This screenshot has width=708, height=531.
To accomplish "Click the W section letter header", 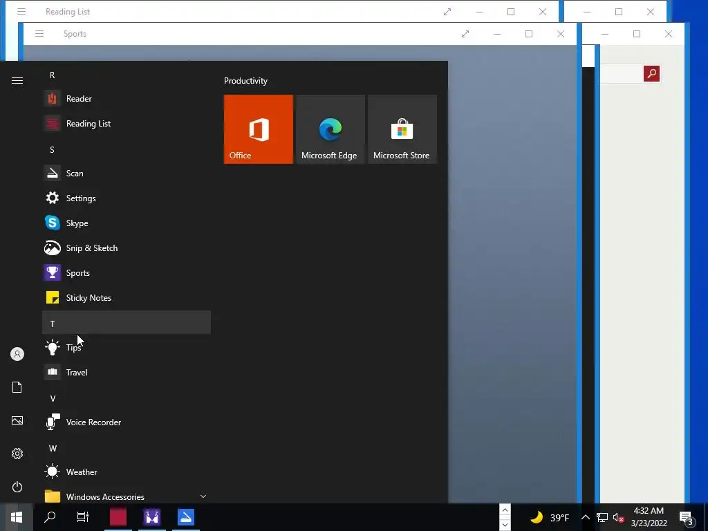I will pos(127,448).
